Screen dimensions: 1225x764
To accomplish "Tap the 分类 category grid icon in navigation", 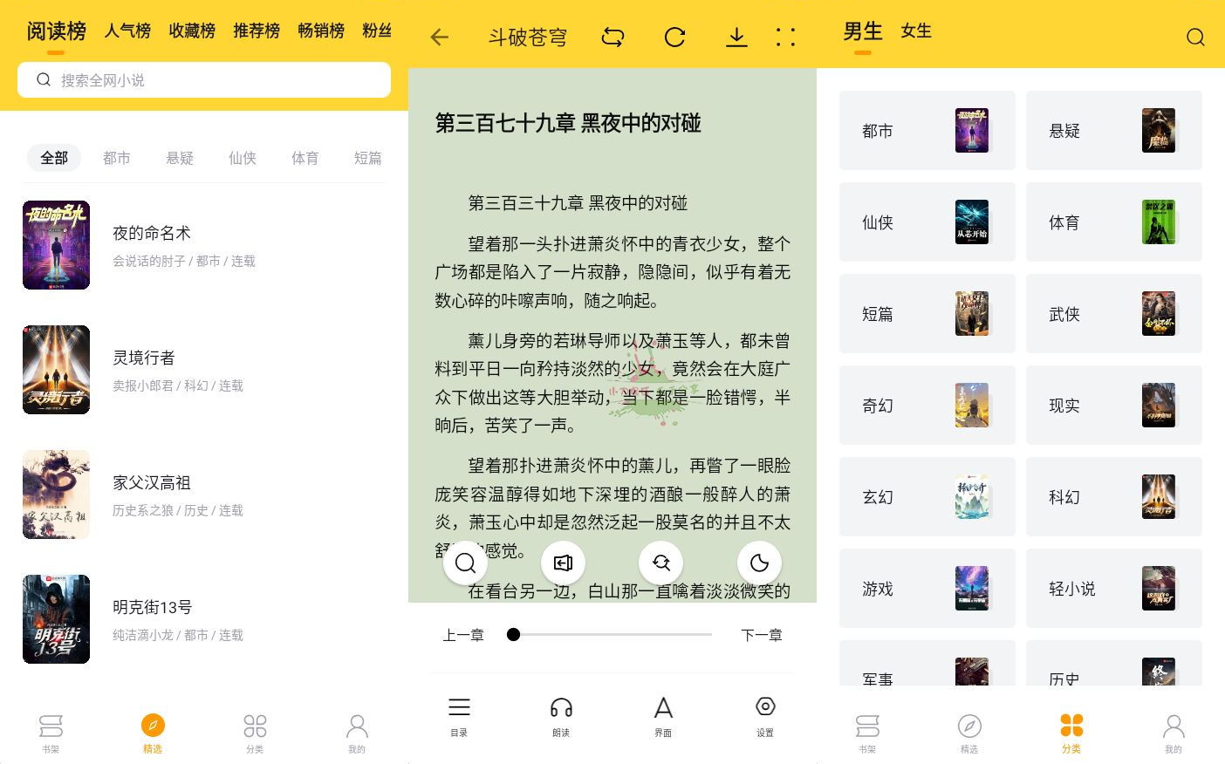I will (x=255, y=731).
